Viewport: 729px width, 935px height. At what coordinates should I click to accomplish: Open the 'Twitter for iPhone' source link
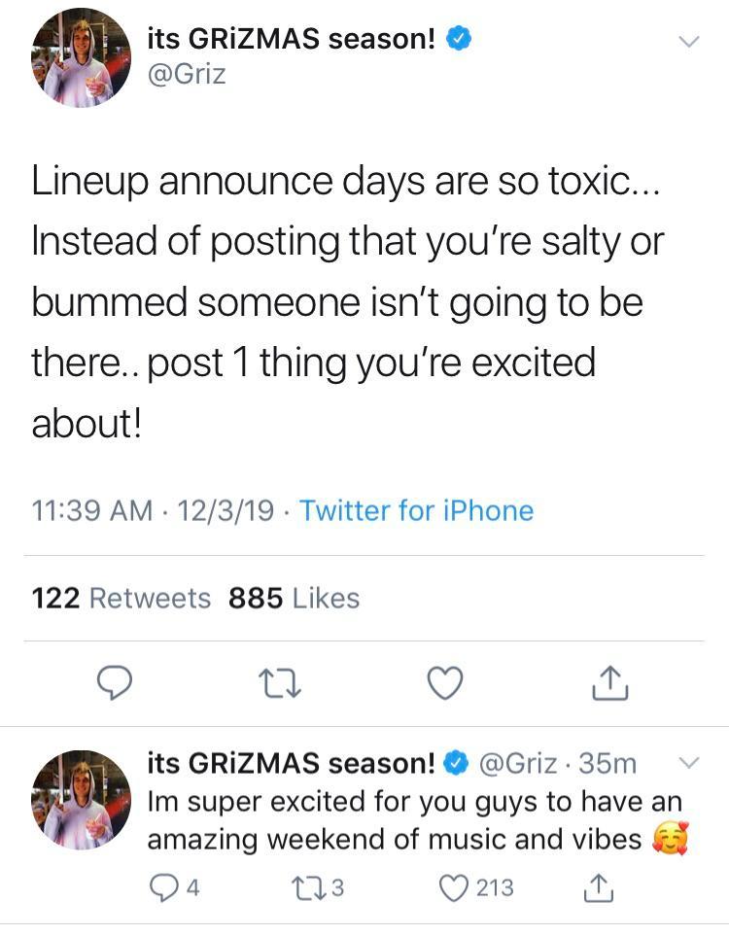click(x=416, y=511)
